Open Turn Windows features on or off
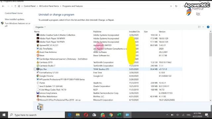Image resolution: width=212 pixels, height=119 pixels. (x=18, y=24)
